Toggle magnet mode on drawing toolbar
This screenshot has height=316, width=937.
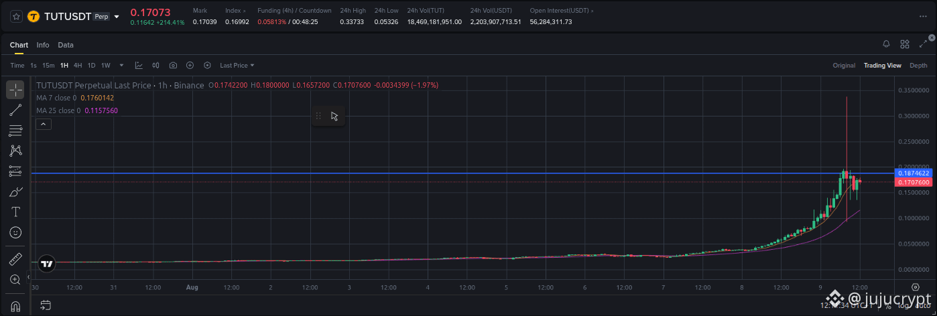(15, 306)
